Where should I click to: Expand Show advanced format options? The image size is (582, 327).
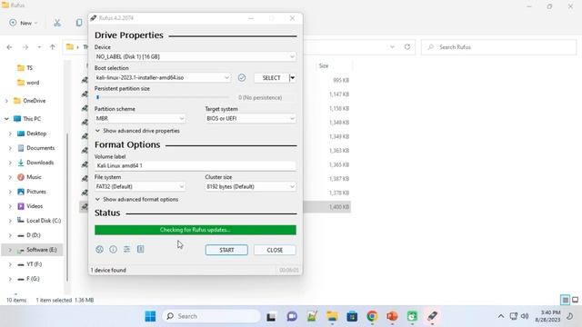pyautogui.click(x=136, y=200)
